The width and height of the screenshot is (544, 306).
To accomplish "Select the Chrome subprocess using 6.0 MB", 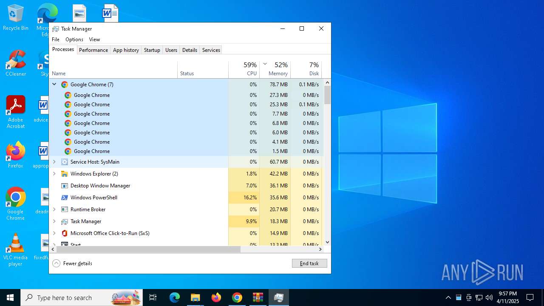I will (x=187, y=133).
